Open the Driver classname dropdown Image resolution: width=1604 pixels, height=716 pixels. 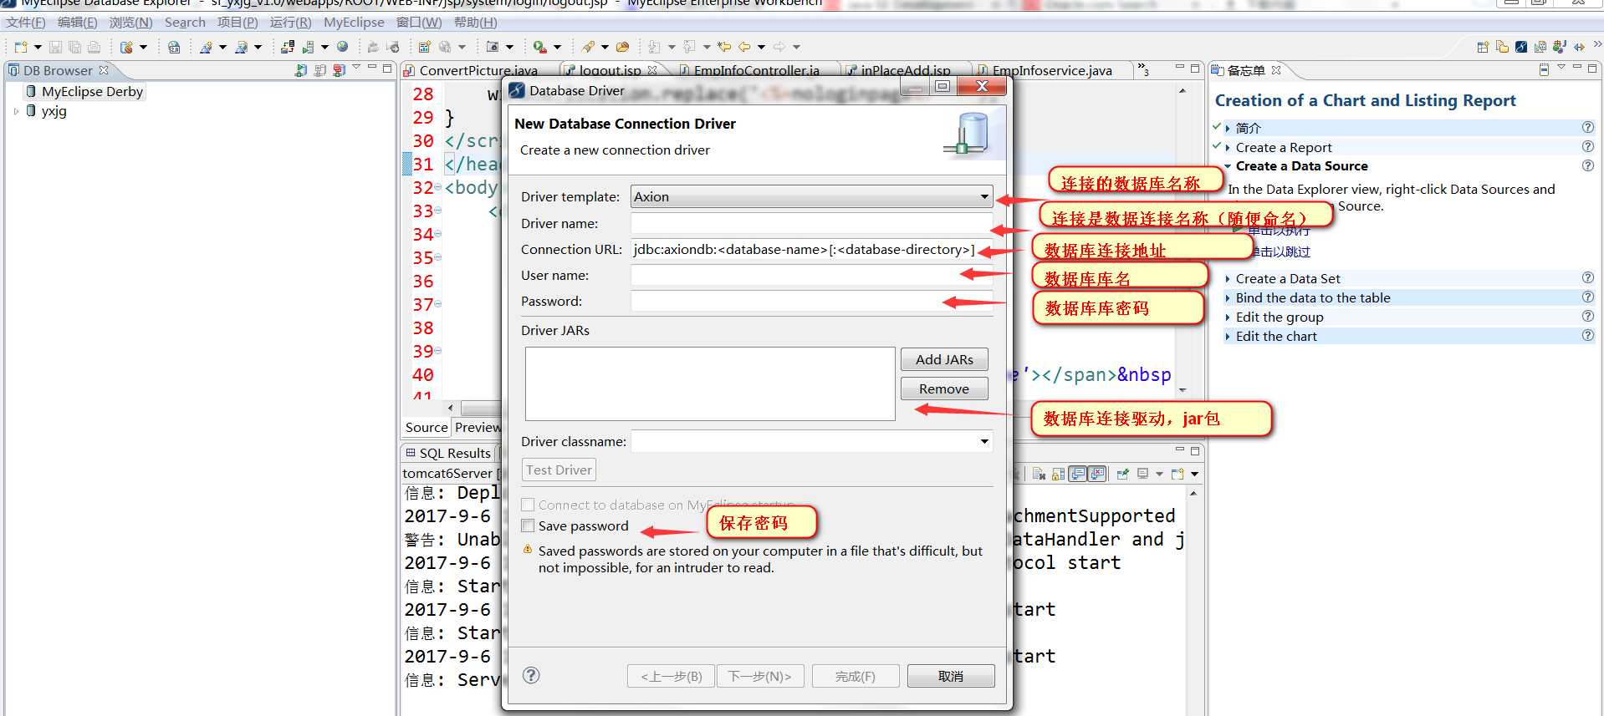pyautogui.click(x=984, y=441)
